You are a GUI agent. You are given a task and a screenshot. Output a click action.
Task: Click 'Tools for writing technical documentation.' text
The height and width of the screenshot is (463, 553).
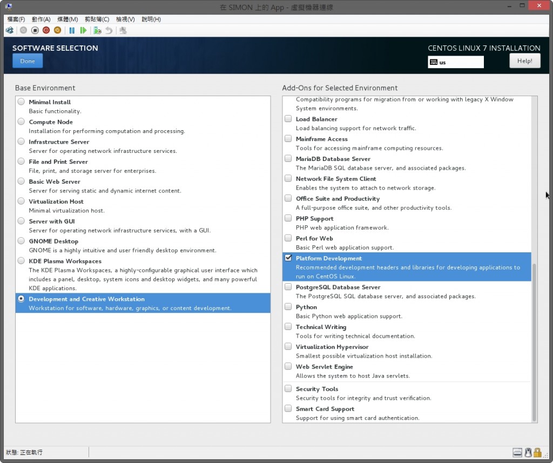[x=355, y=336]
